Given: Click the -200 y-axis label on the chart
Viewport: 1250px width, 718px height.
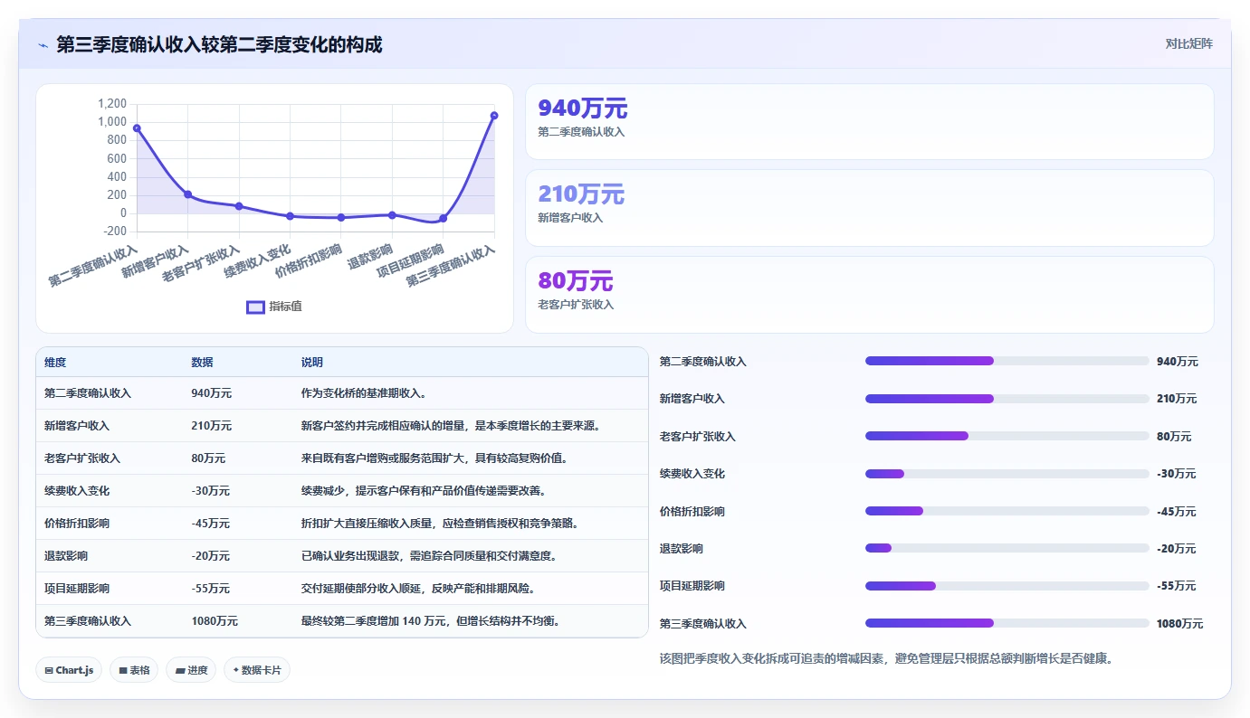Looking at the screenshot, I should (x=114, y=231).
